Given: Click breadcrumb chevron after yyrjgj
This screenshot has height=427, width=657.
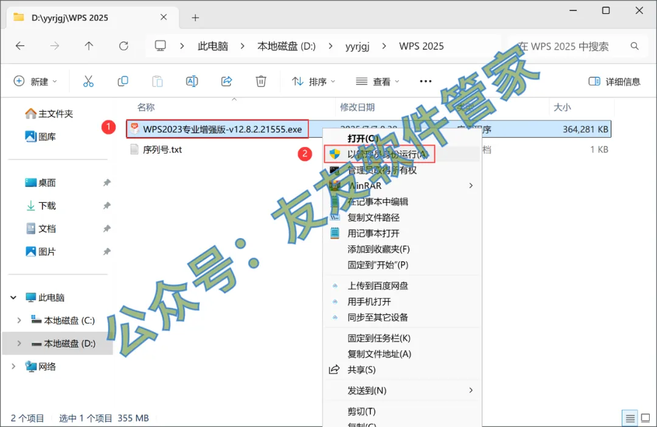Looking at the screenshot, I should [384, 46].
